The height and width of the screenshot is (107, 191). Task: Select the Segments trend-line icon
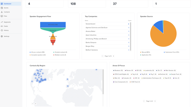[x=2, y=22]
